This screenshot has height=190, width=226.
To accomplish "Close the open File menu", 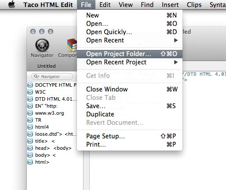I will point(86,5).
